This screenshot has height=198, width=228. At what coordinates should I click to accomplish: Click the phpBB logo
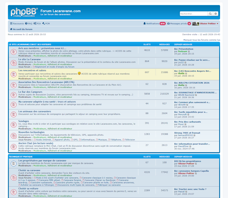click(x=24, y=12)
